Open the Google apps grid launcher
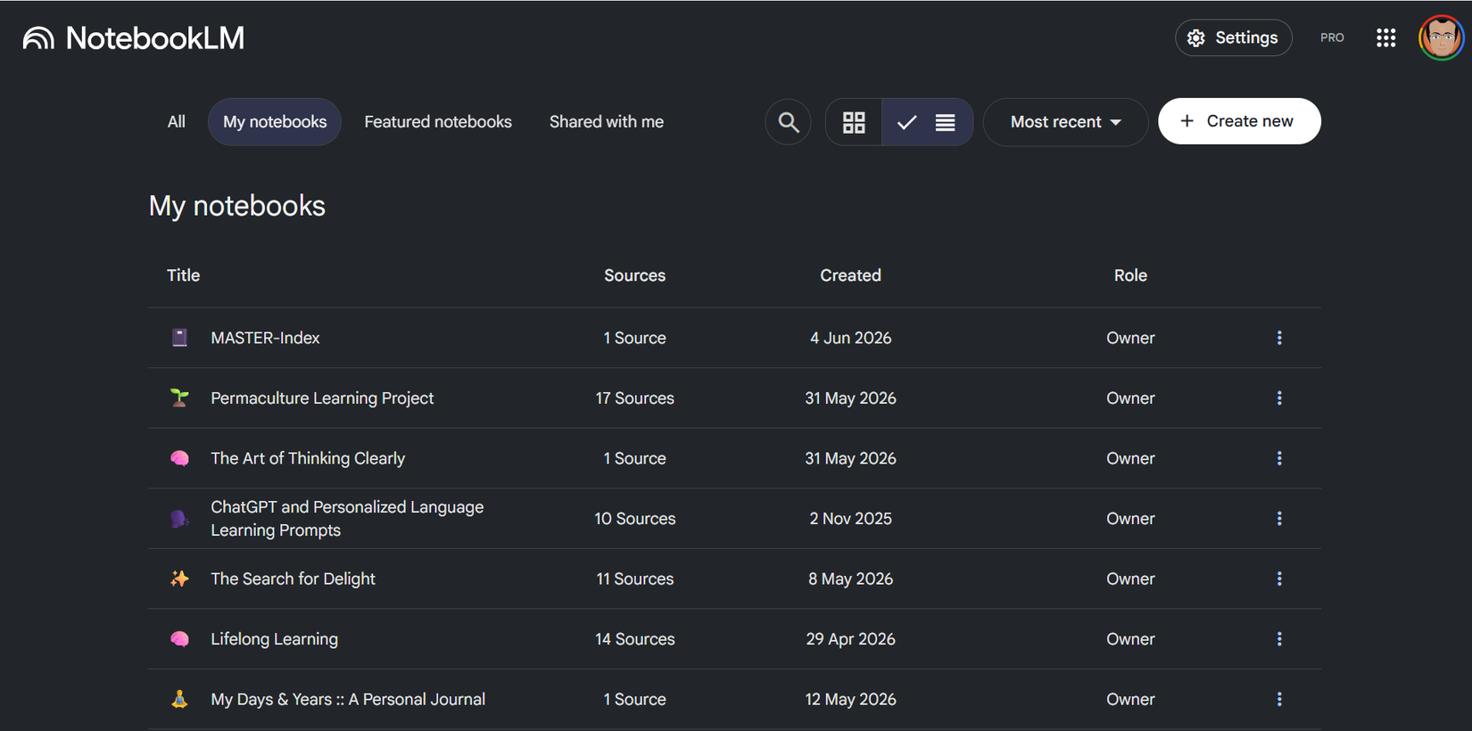This screenshot has width=1472, height=731. (1385, 37)
